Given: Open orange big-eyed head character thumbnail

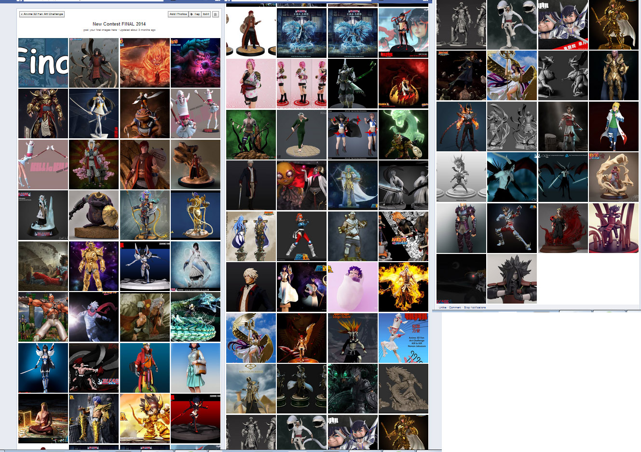Looking at the screenshot, I should click(301, 186).
